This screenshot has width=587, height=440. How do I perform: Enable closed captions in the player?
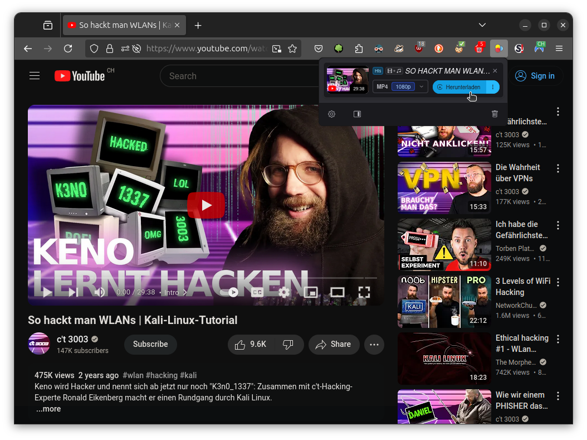pos(257,292)
